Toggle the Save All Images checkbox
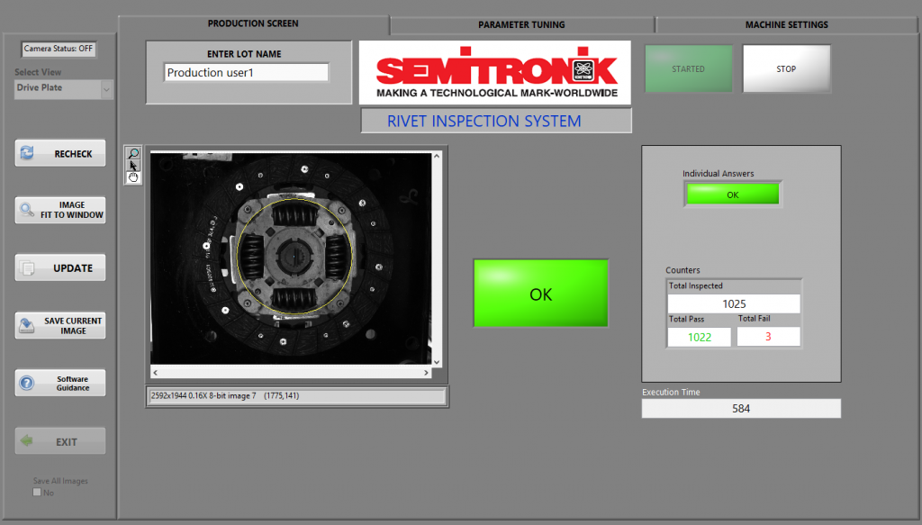The width and height of the screenshot is (922, 525). pyautogui.click(x=37, y=493)
